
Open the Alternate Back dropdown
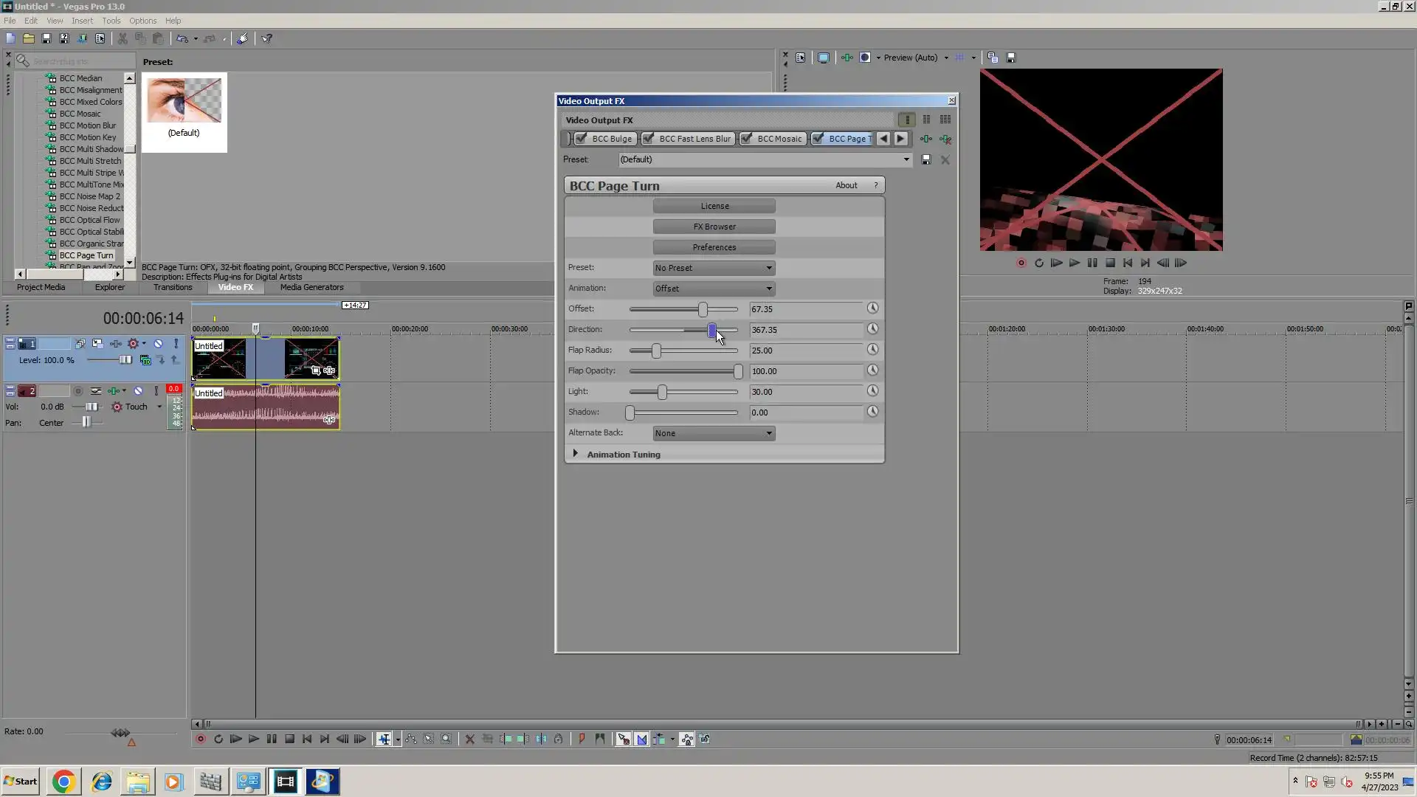click(x=714, y=433)
